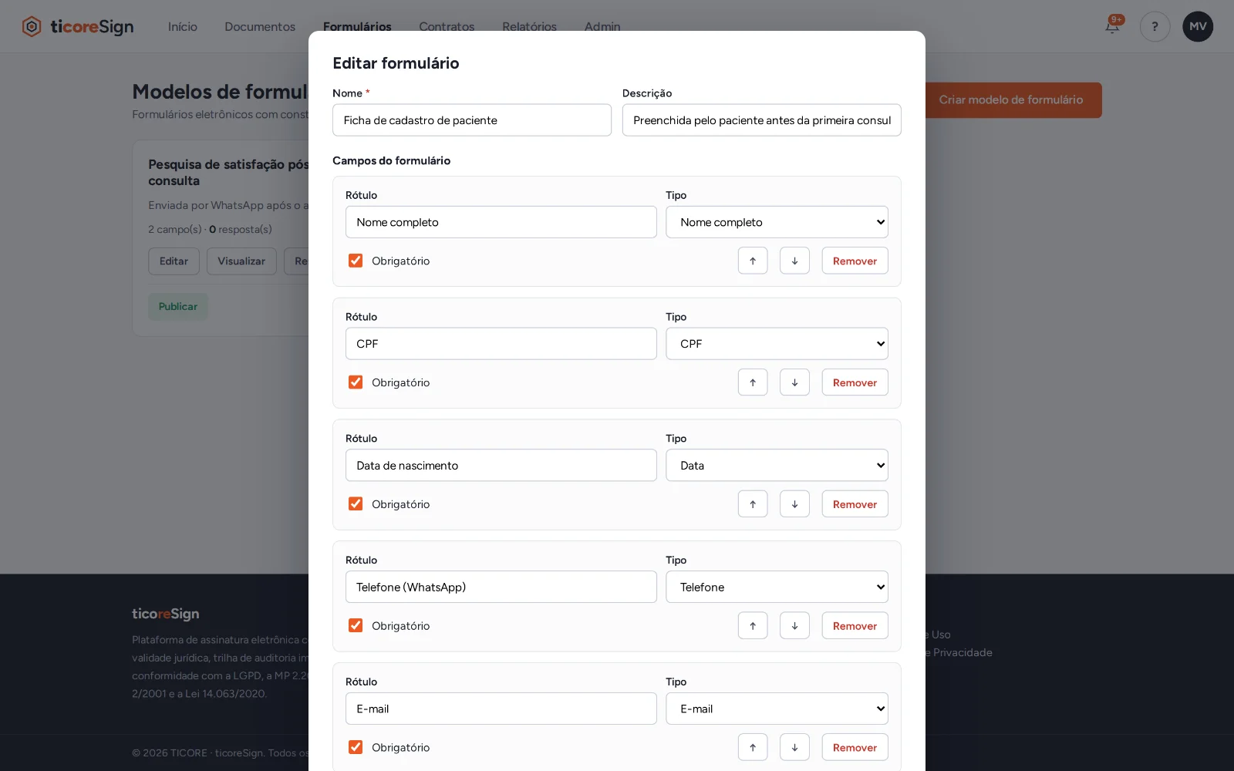Move Data de nascimento field down
This screenshot has height=771, width=1234.
click(794, 504)
